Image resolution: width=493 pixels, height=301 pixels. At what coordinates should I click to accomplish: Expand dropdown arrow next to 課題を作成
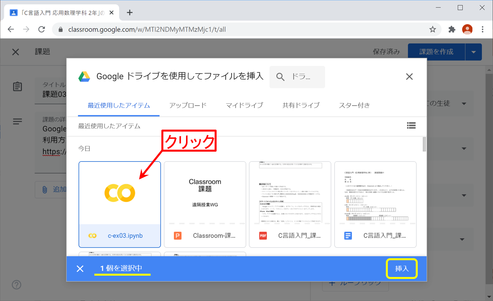[473, 52]
